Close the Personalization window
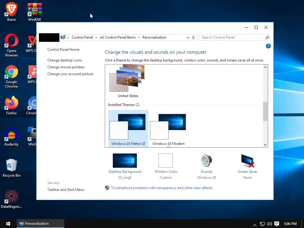 click(266, 27)
